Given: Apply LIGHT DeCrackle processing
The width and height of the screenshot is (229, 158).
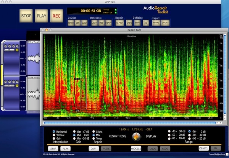Looking at the screenshot, I should tap(94, 23).
